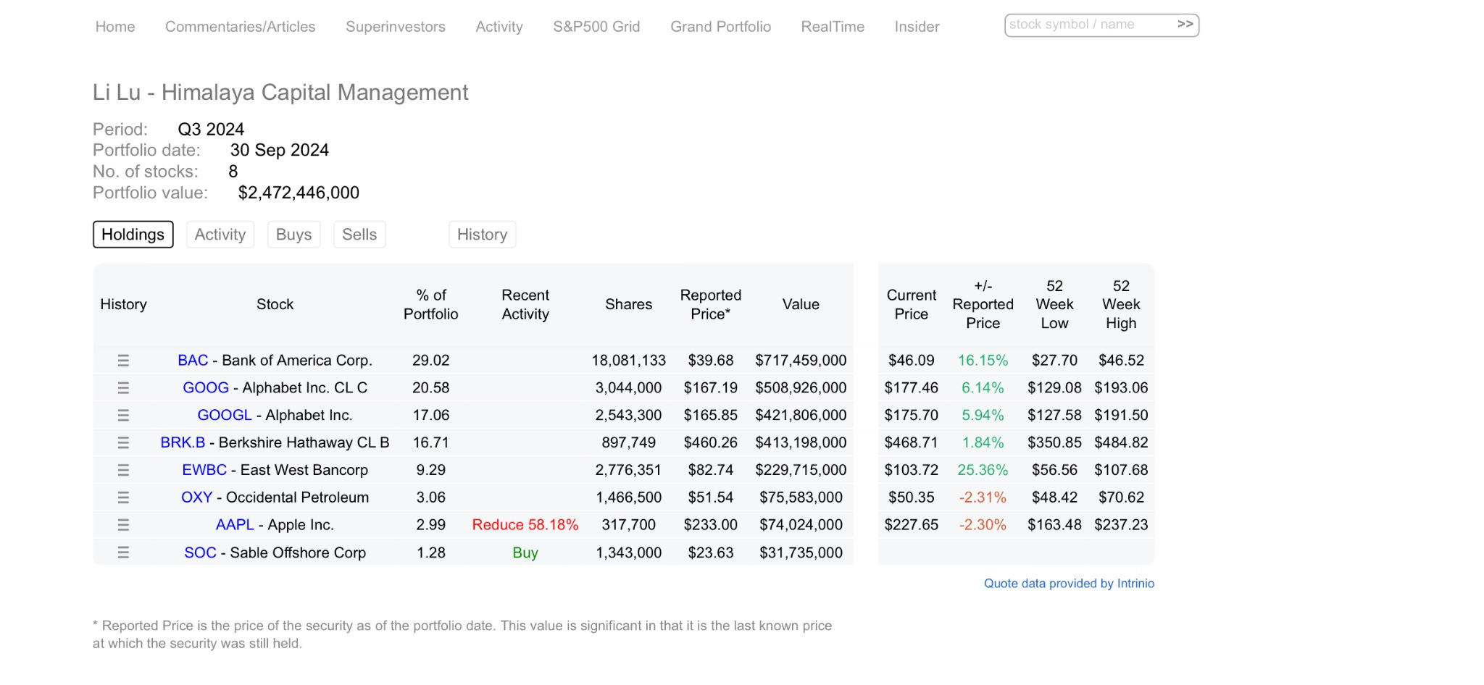Image resolution: width=1484 pixels, height=685 pixels.
Task: Select the Holdings tab
Action: click(x=133, y=235)
